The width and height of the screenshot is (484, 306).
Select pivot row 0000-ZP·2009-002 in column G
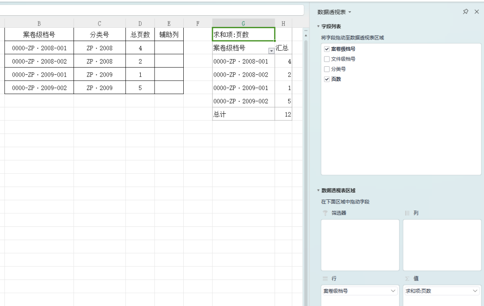(243, 101)
